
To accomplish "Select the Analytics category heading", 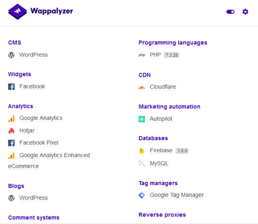I will (x=21, y=106).
